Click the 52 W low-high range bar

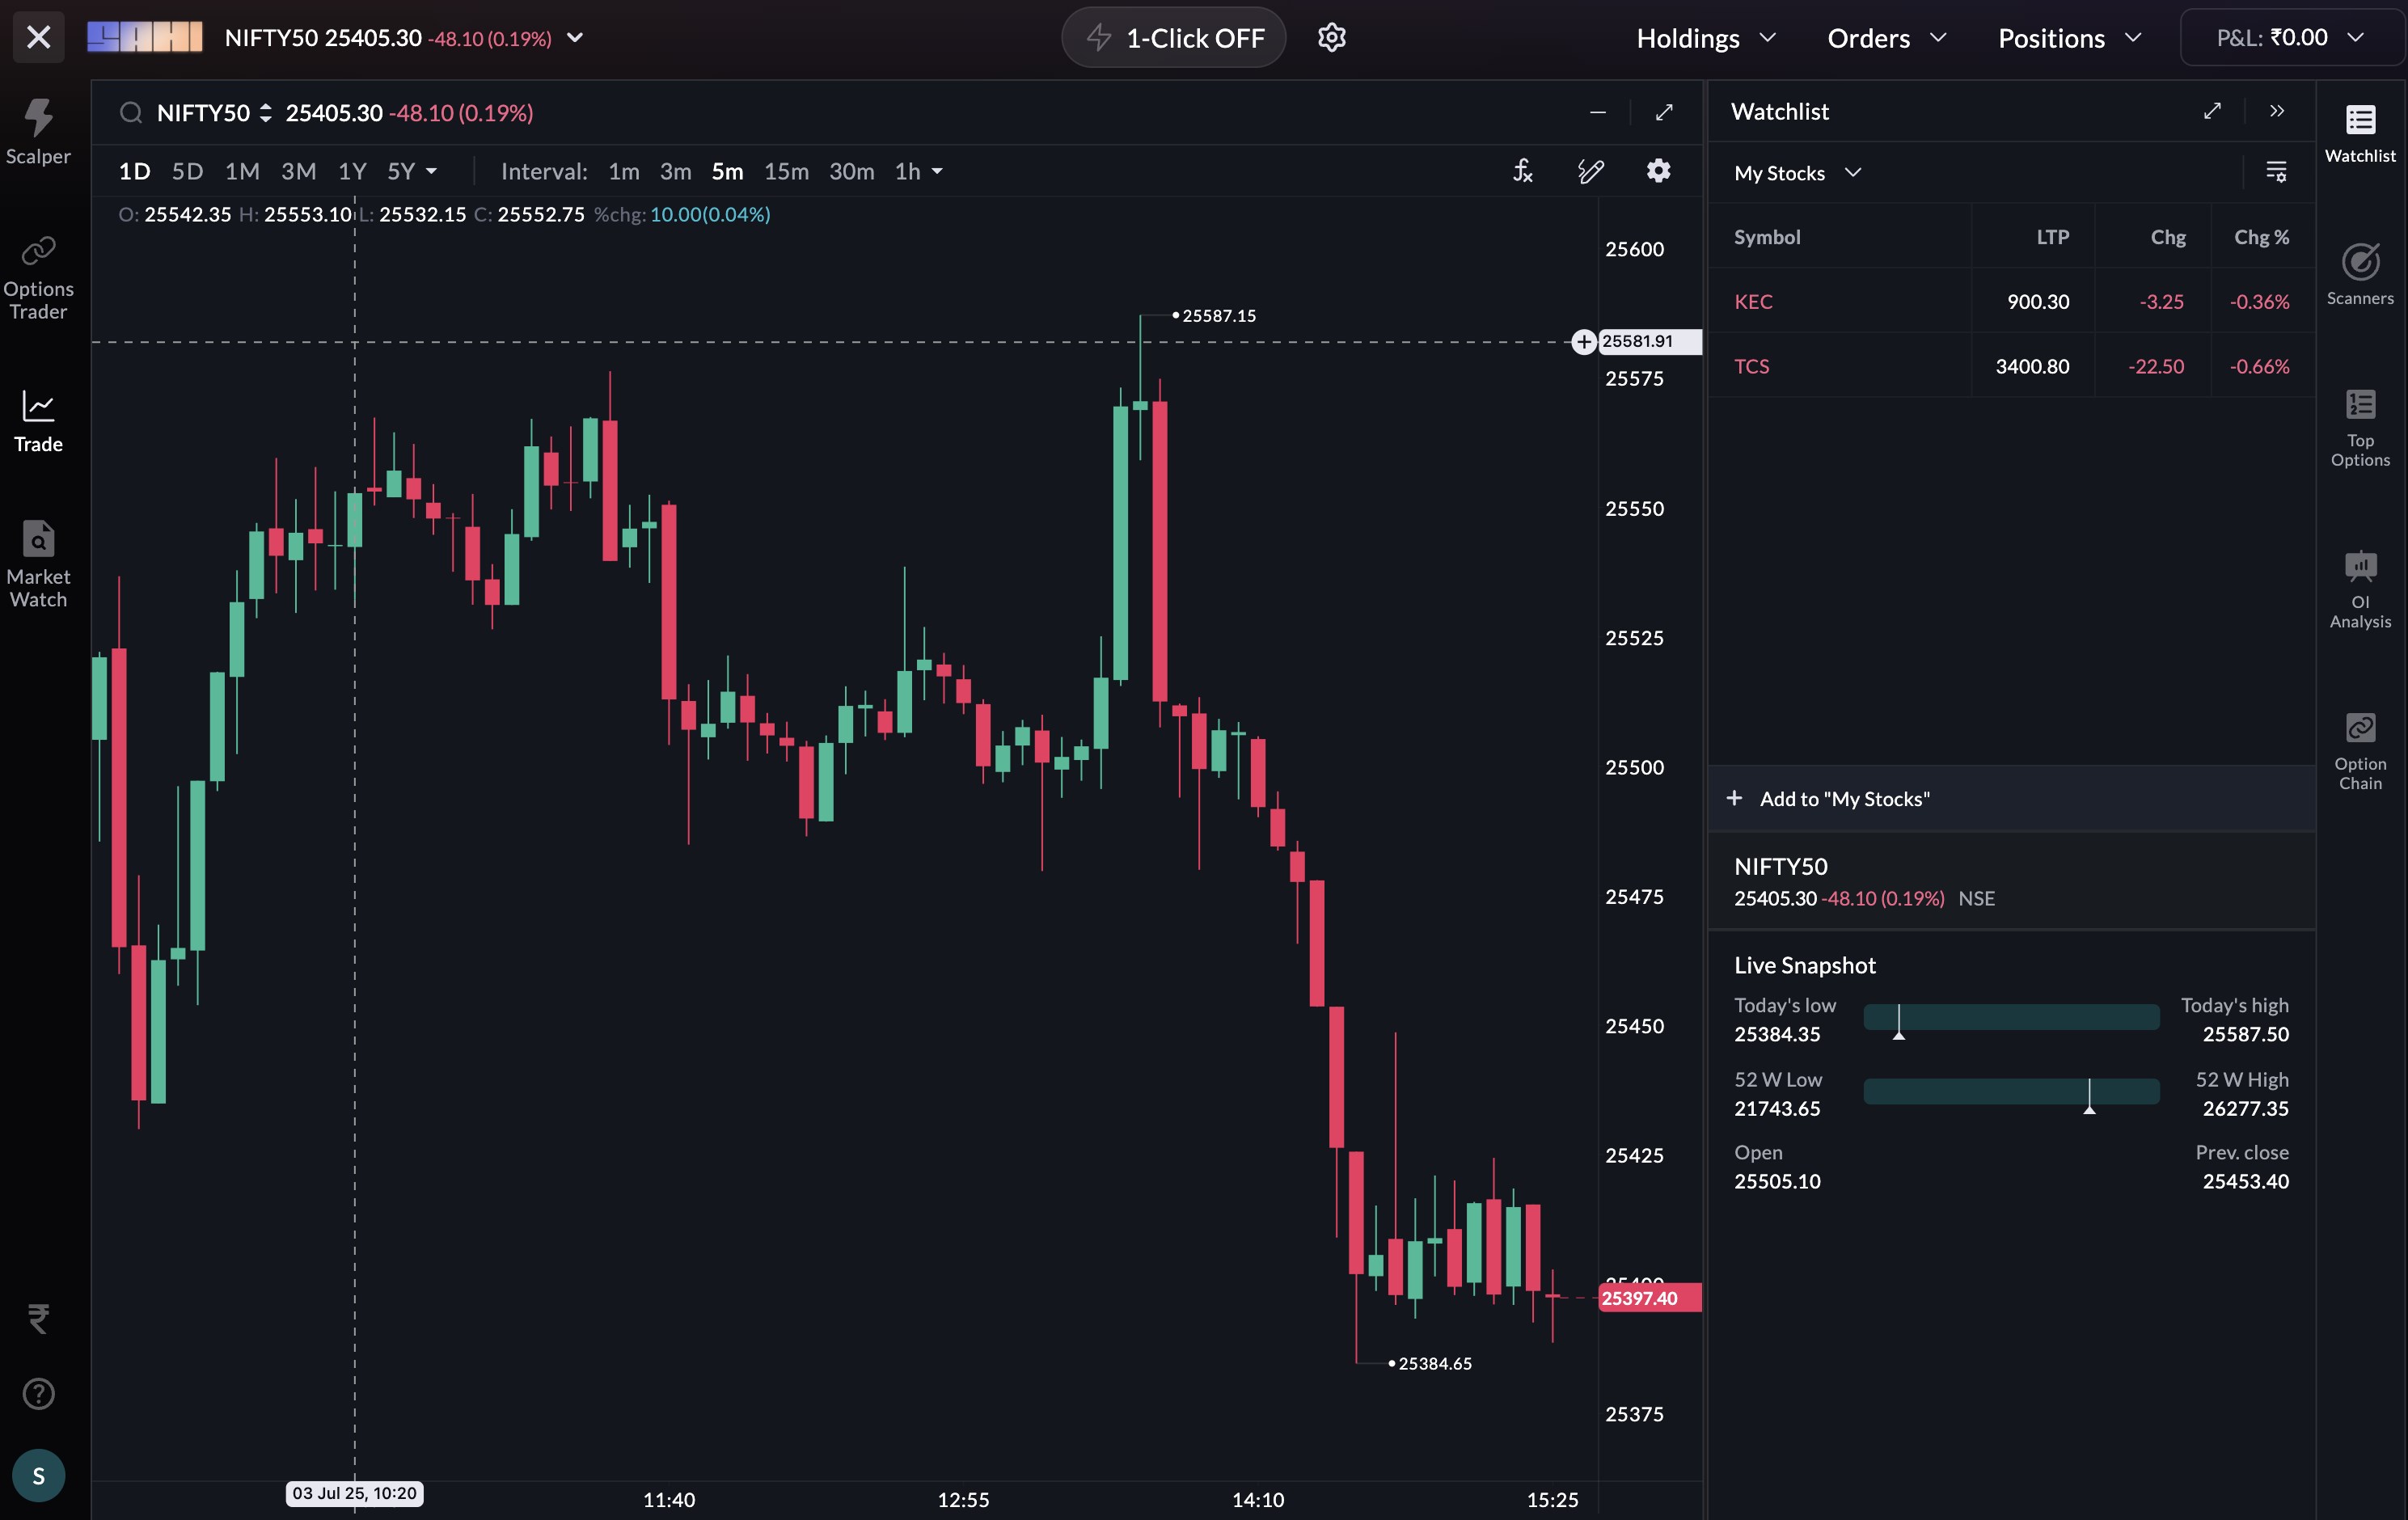[2011, 1092]
